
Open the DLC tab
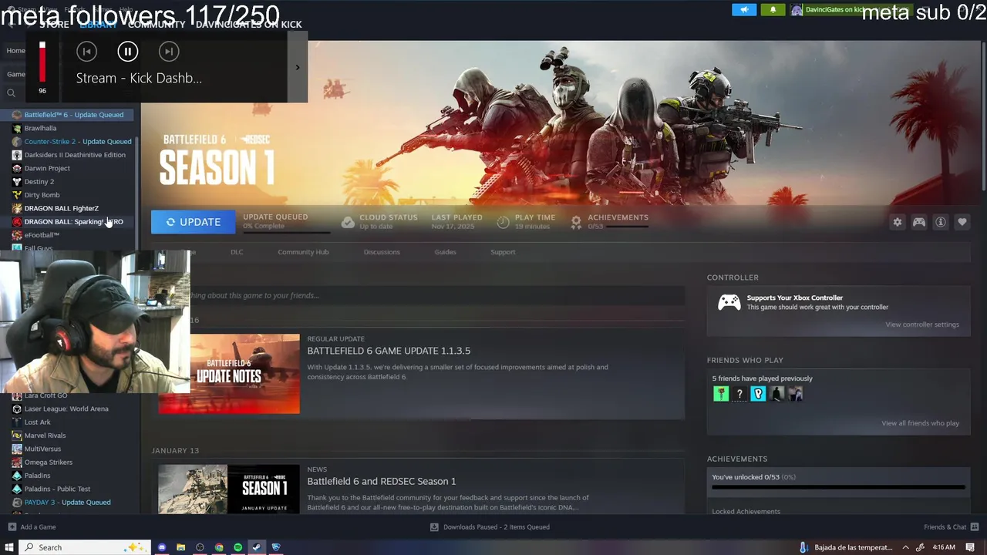(237, 252)
